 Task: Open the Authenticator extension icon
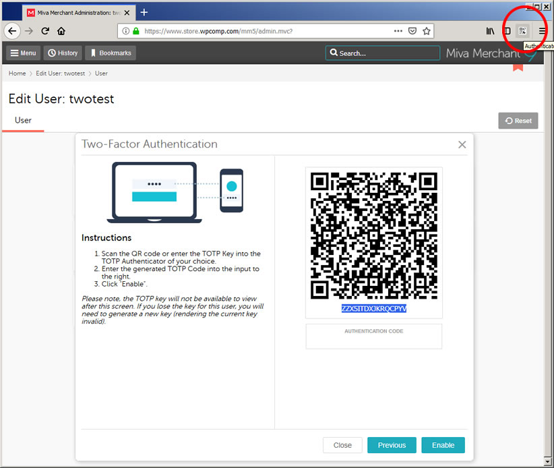point(522,31)
